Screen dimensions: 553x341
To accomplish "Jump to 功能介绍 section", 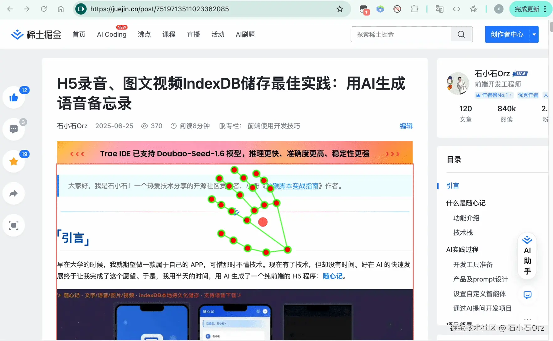I will [x=466, y=218].
